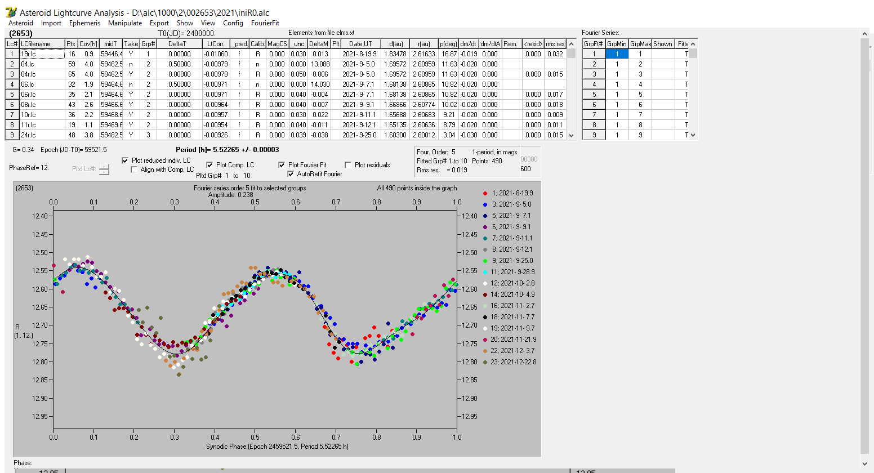874x473 pixels.
Task: Click red legend dot for 1; 2021-8-19.9
Action: [485, 193]
